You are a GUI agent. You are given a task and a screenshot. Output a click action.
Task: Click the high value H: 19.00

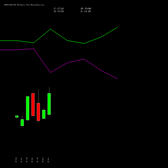(x=86, y=8)
